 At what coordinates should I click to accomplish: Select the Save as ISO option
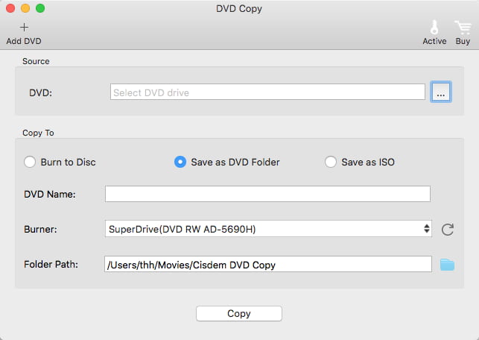331,162
